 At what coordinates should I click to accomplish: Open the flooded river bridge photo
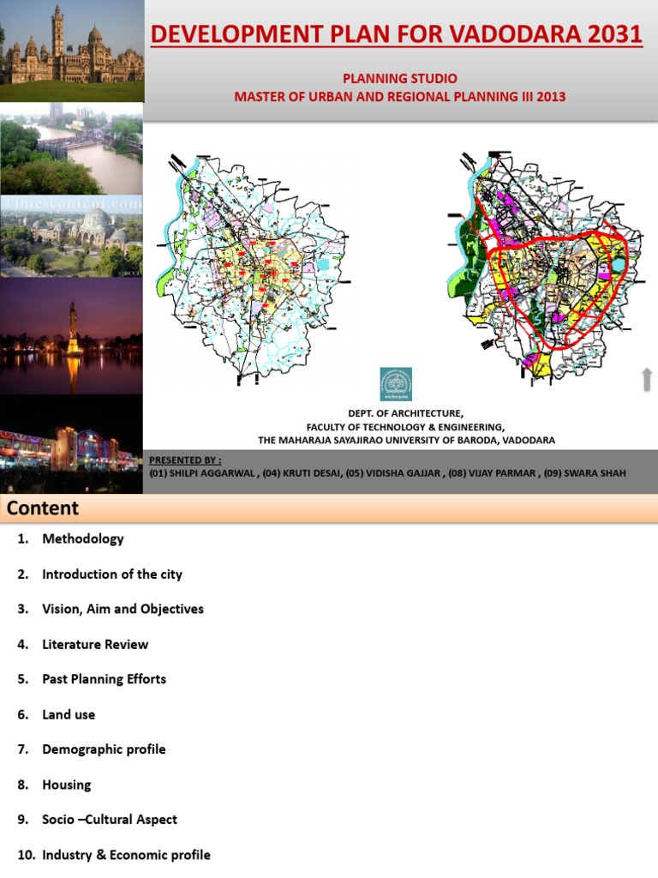point(72,149)
